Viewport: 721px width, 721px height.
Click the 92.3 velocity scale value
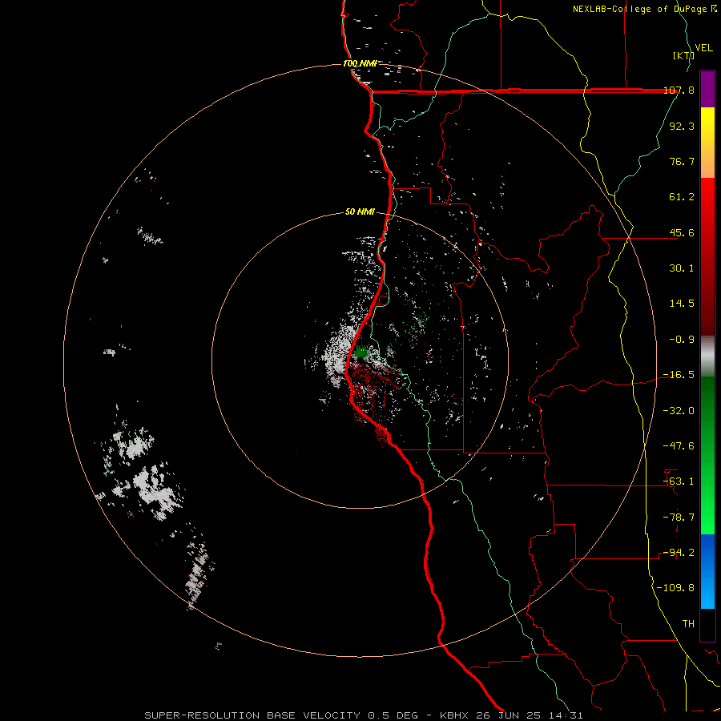tap(682, 126)
